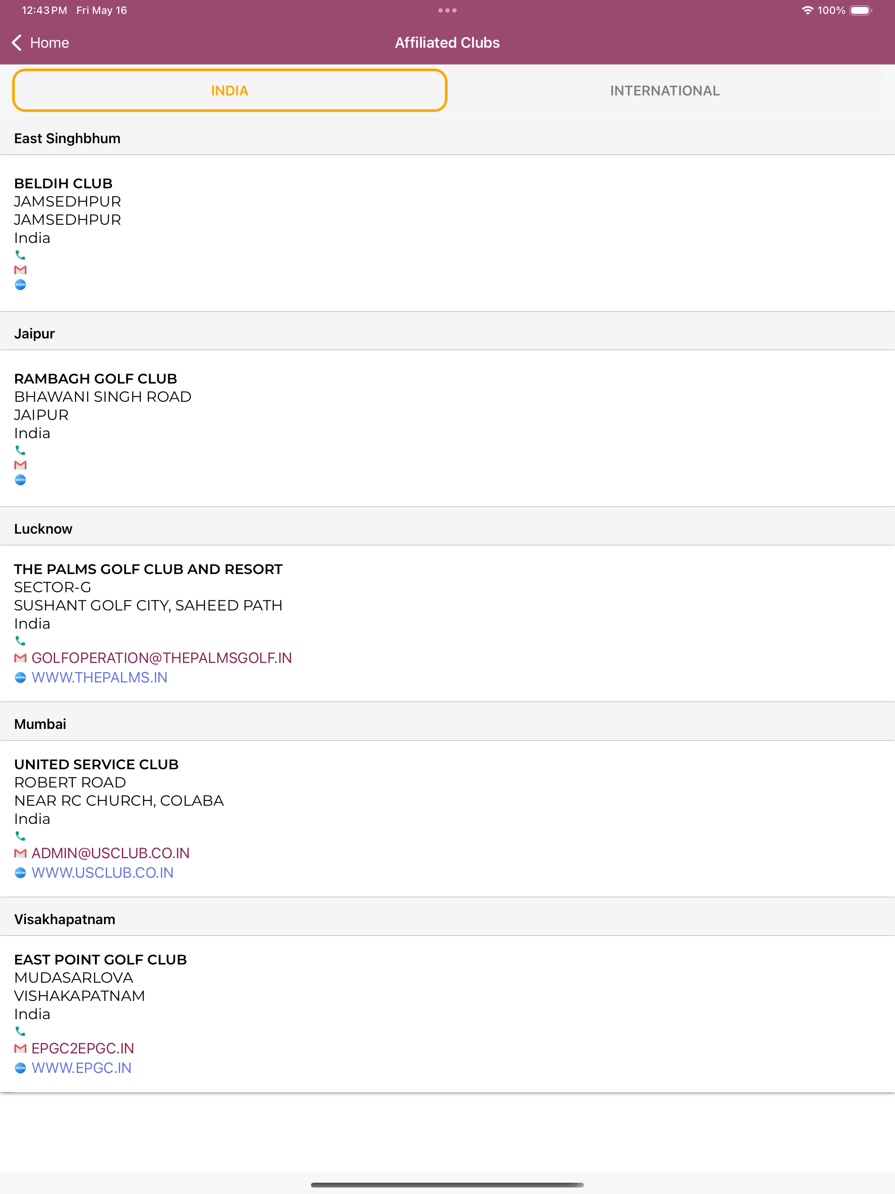Tap the iOS home indicator bar
895x1194 pixels.
click(447, 1185)
